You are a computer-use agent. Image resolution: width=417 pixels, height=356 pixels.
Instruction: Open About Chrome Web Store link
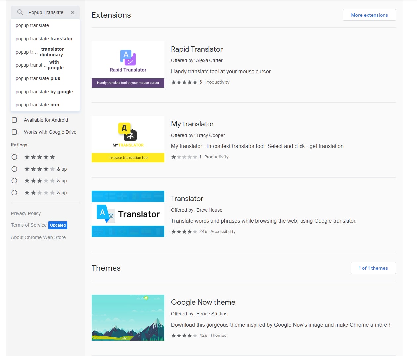(x=38, y=237)
